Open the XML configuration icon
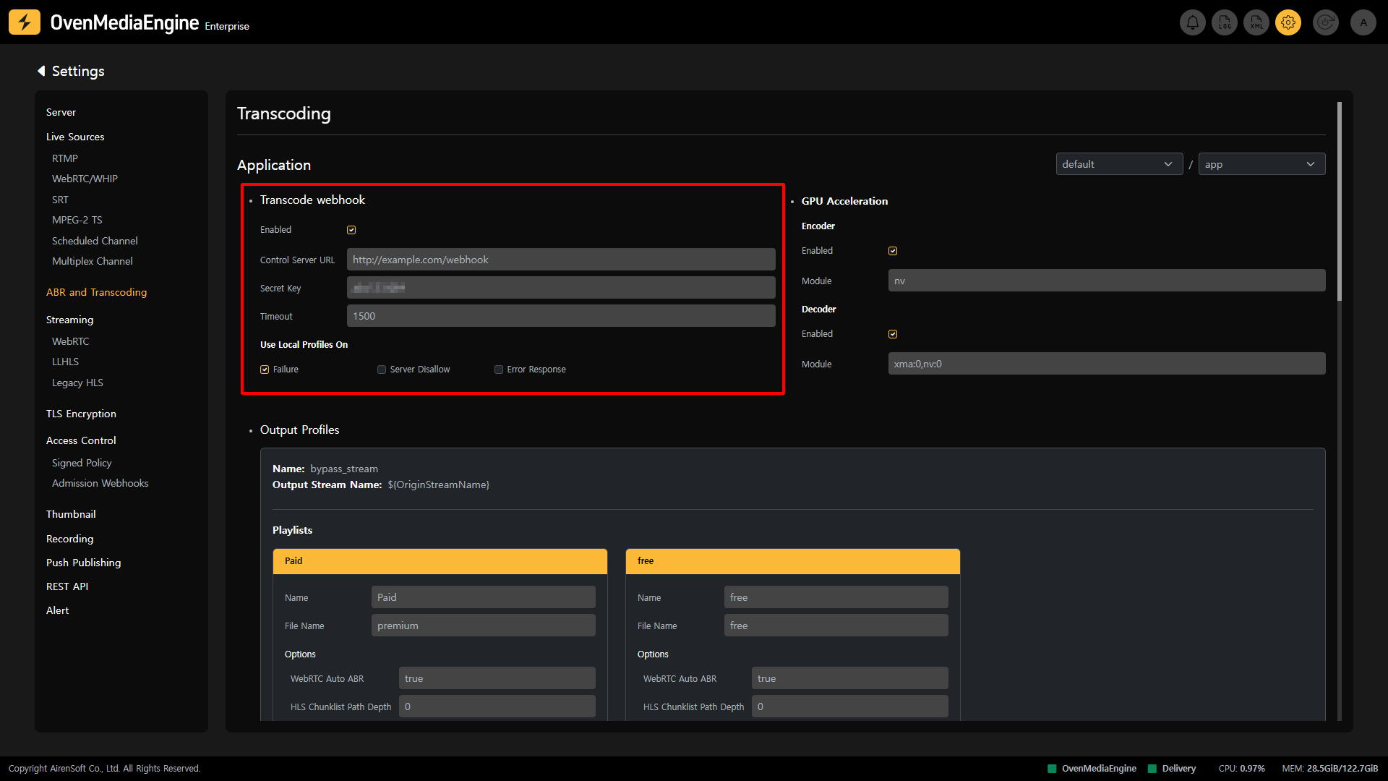The image size is (1388, 781). [1256, 22]
